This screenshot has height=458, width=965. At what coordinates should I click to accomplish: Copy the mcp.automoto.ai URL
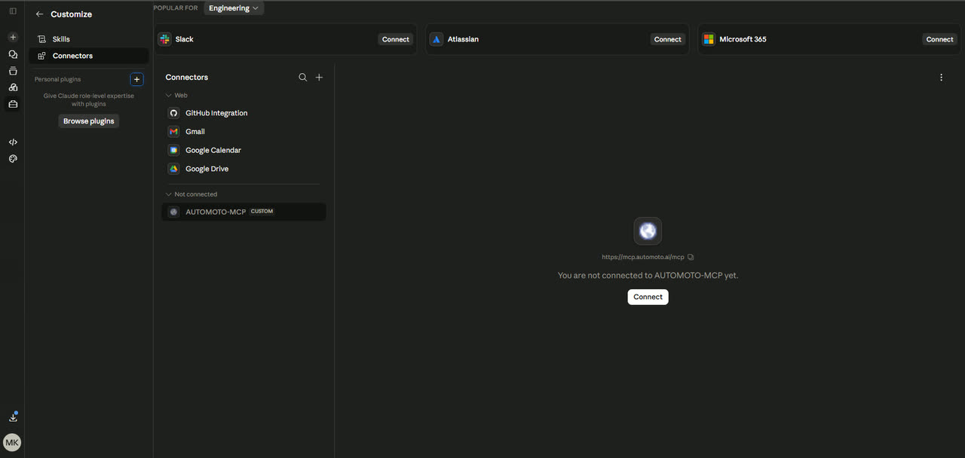coord(691,258)
